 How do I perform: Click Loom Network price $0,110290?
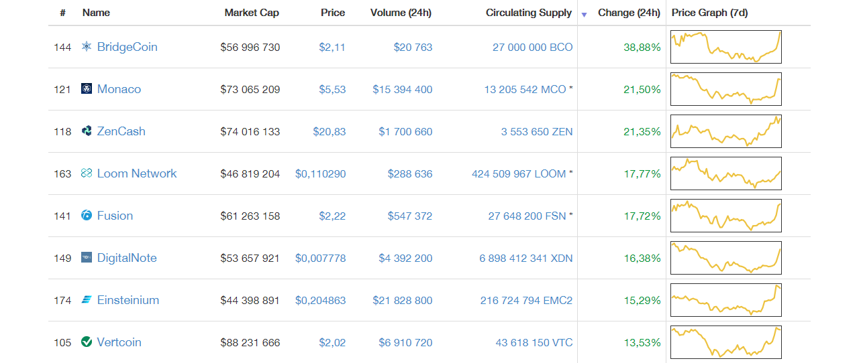click(x=321, y=173)
